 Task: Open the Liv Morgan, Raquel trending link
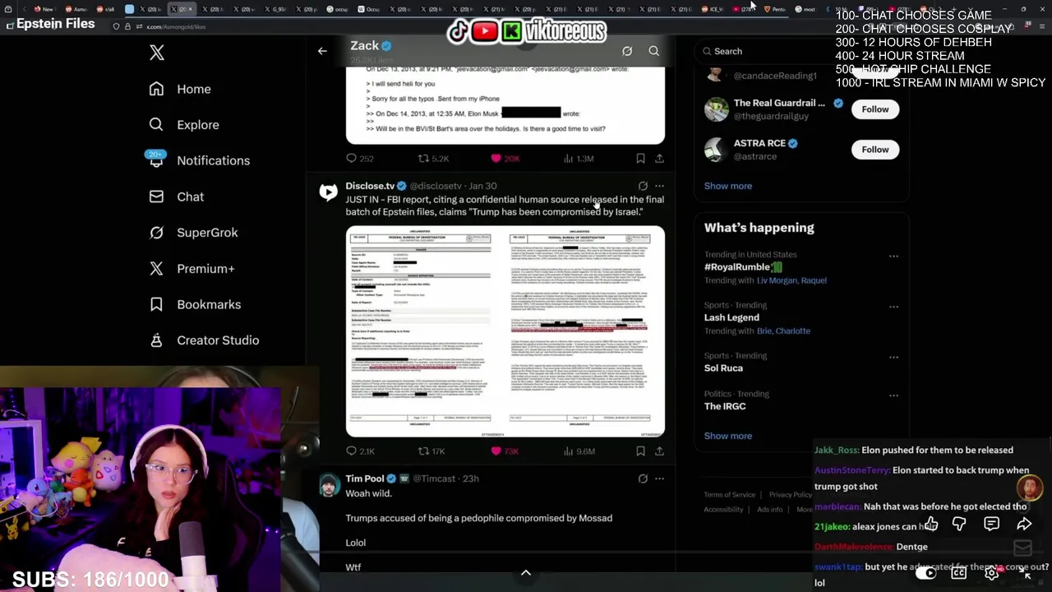pyautogui.click(x=791, y=280)
